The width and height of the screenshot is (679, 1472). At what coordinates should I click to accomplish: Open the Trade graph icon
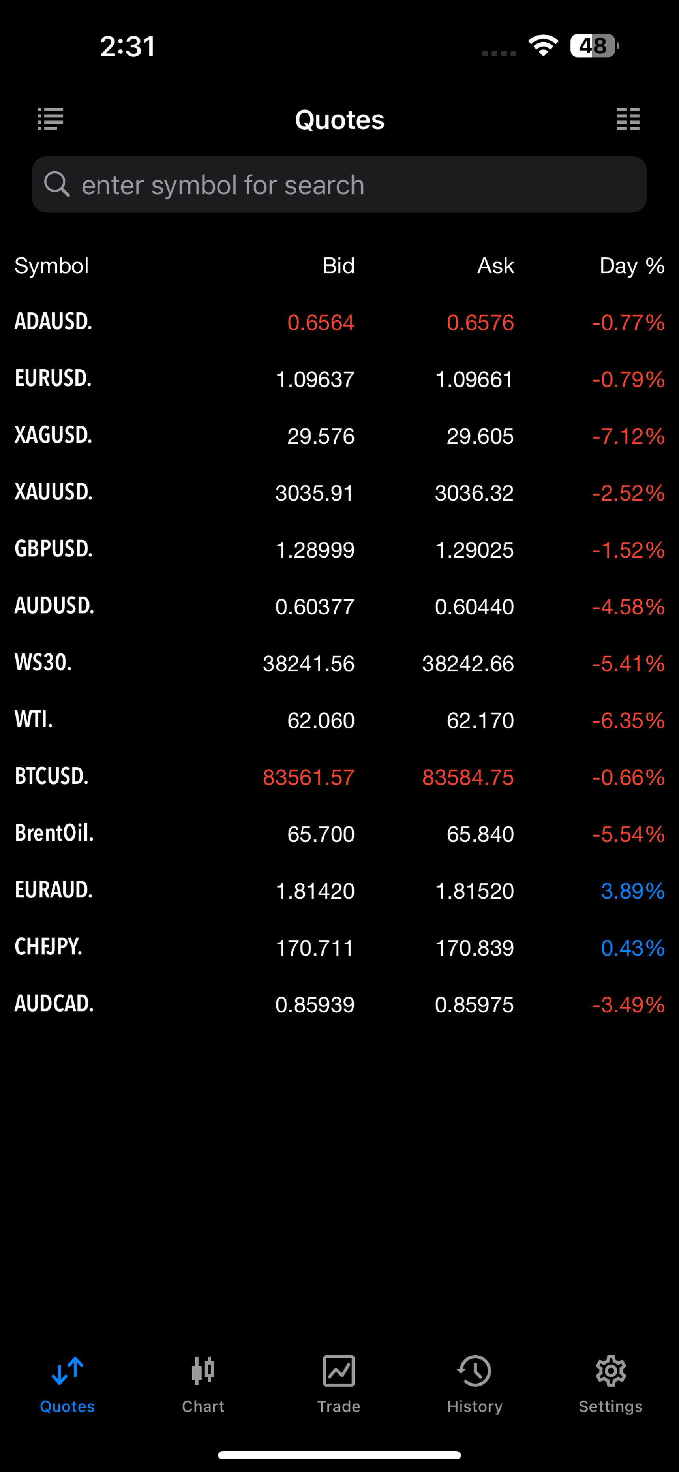[x=339, y=1370]
